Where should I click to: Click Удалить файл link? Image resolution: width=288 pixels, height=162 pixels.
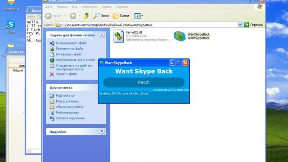click(x=66, y=74)
